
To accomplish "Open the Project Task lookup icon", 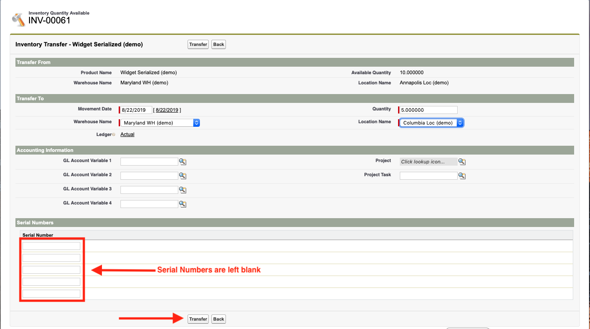I will 462,176.
